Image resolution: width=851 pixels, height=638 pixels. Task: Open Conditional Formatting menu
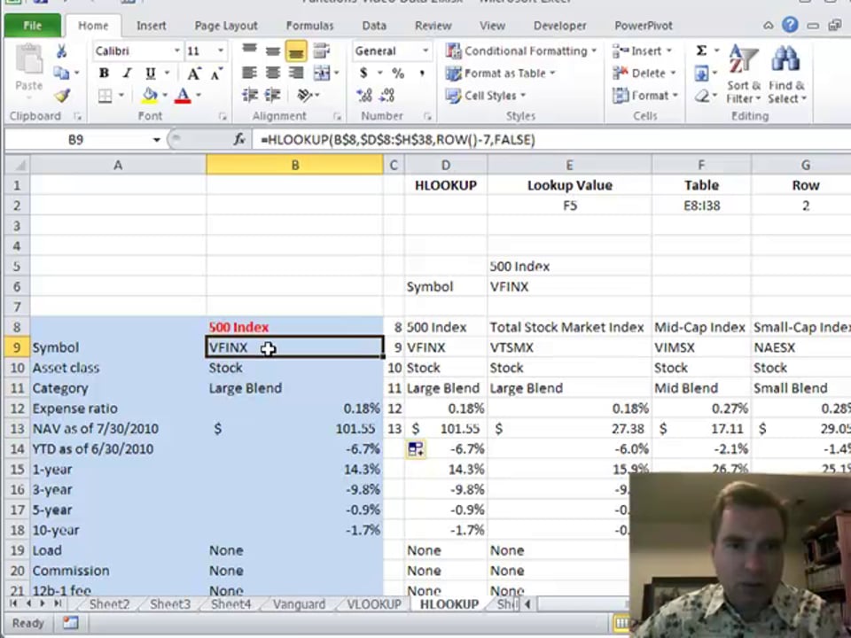[x=521, y=51]
